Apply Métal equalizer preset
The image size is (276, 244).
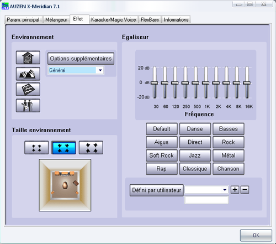(229, 155)
